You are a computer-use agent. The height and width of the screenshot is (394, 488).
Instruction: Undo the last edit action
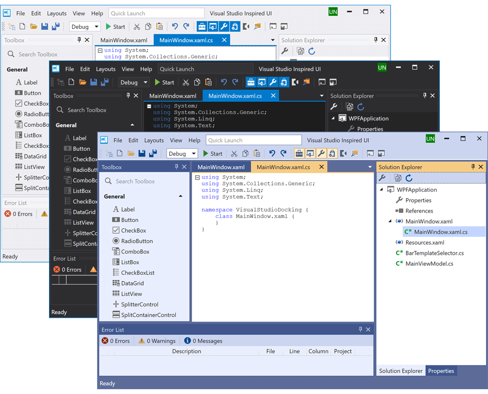tap(272, 153)
